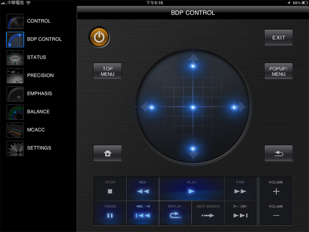Tap the next chapter skip-forward button
The image size is (309, 232).
[240, 213]
